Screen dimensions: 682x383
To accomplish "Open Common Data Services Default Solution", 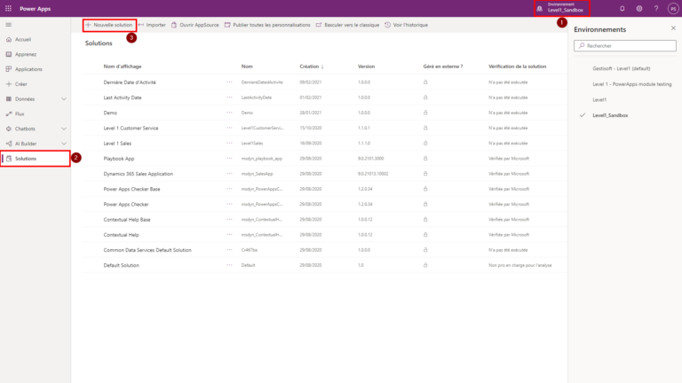I will point(147,250).
